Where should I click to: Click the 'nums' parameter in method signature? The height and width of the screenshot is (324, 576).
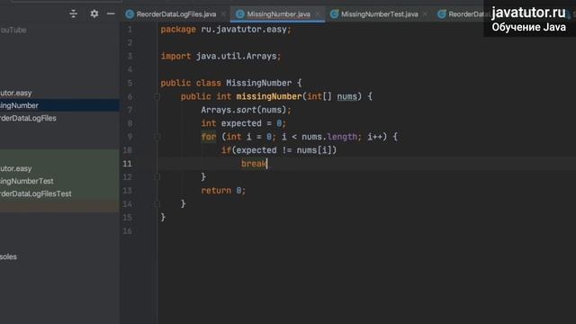pyautogui.click(x=346, y=96)
